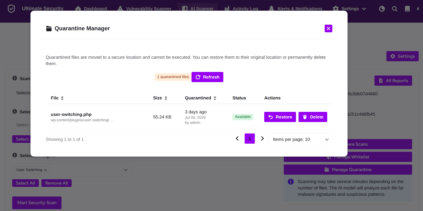The width and height of the screenshot is (423, 211).
Task: Click the 1 quarantined files badge
Action: click(x=173, y=77)
